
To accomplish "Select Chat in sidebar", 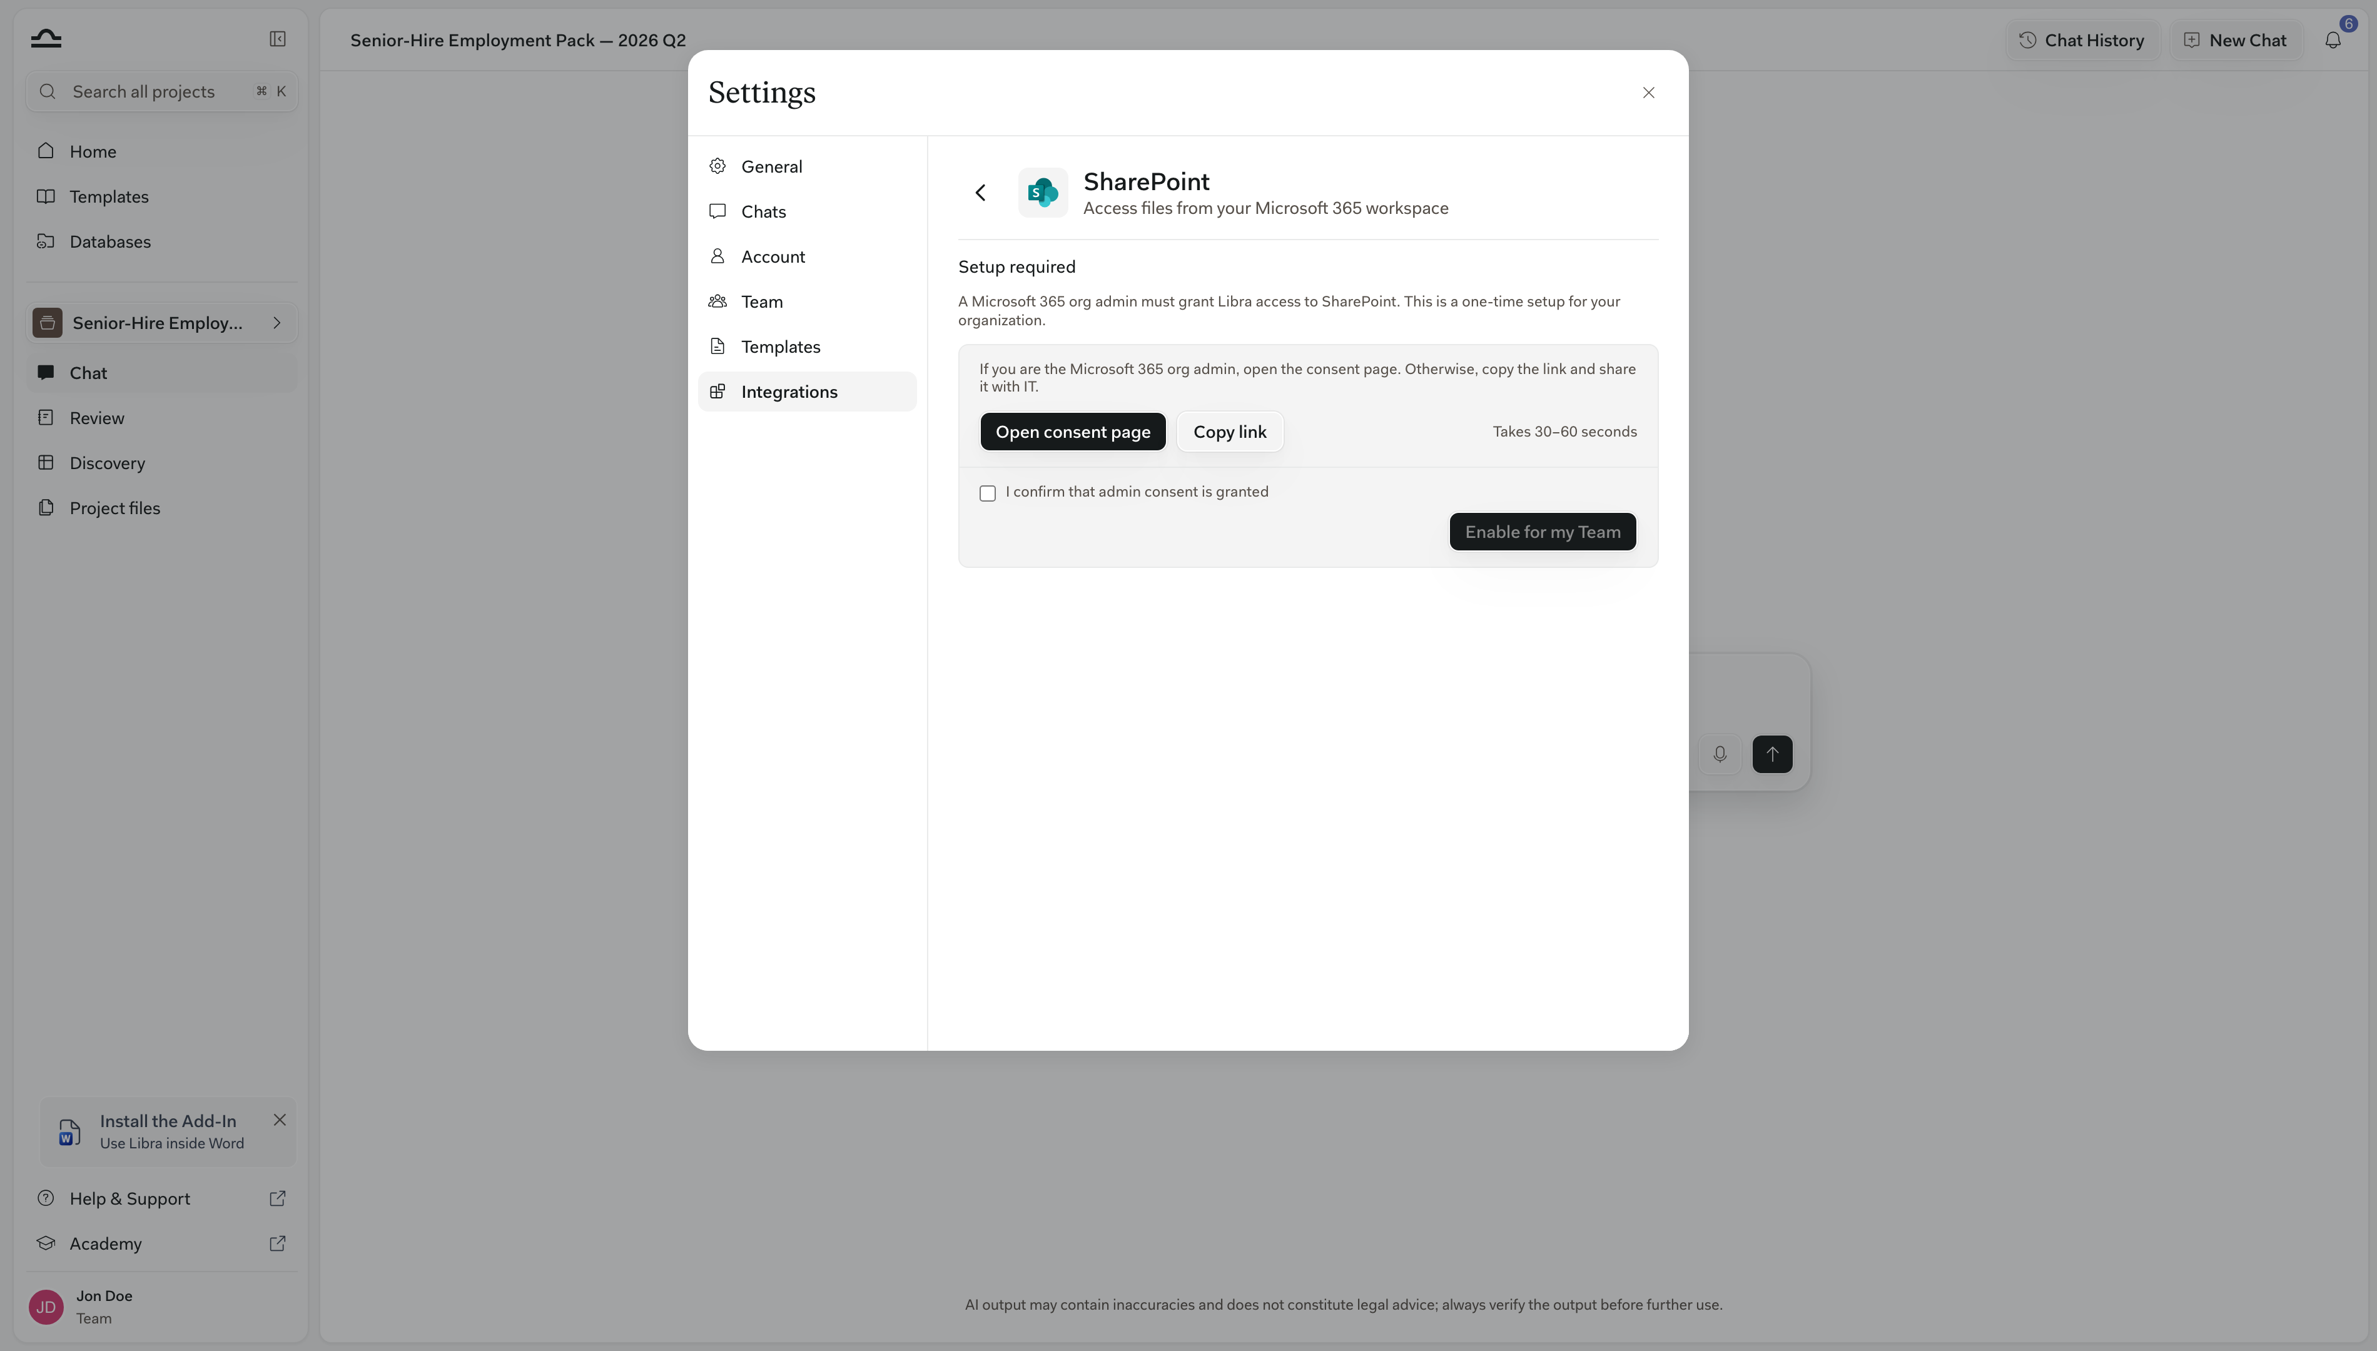I will [x=161, y=373].
